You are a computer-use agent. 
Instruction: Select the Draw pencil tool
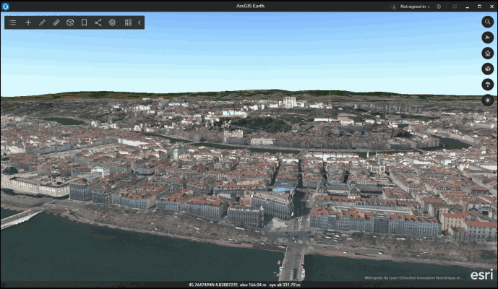tap(42, 22)
